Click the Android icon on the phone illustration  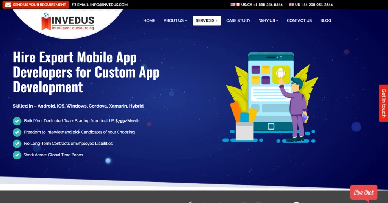[280, 72]
